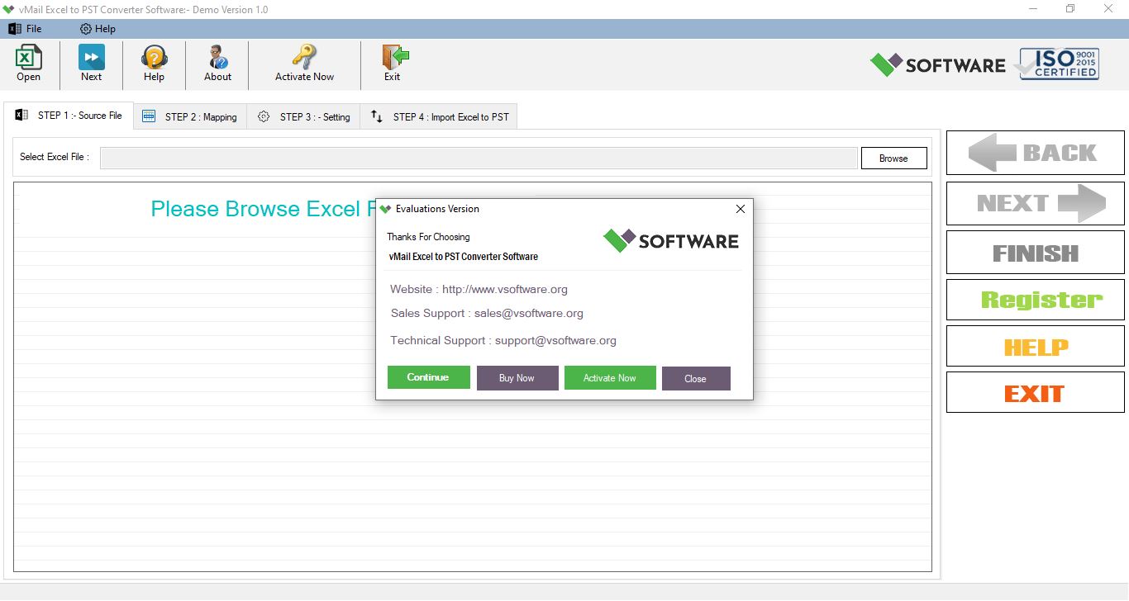Click the gear icon beside Help menu
The image size is (1129, 601).
[85, 29]
